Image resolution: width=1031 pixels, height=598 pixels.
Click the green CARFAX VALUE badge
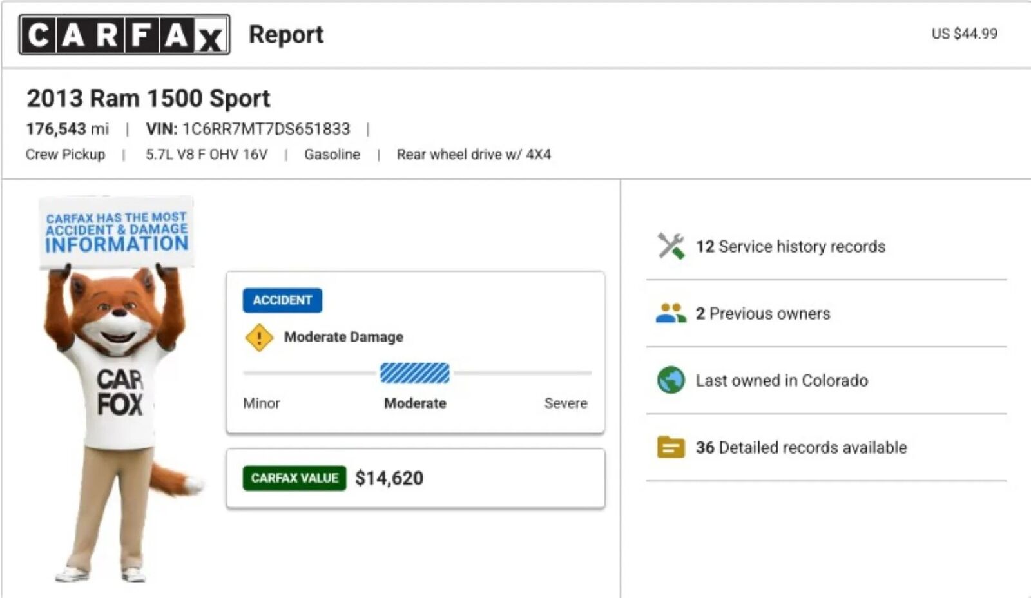[x=294, y=478]
